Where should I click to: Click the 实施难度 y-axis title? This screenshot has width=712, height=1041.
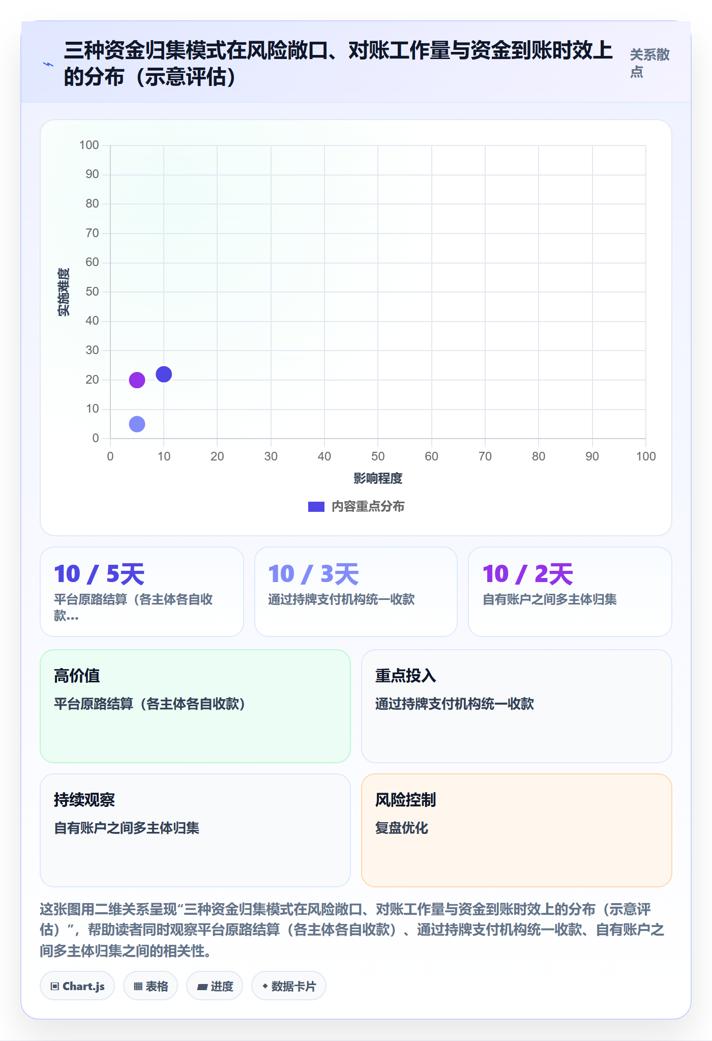(x=64, y=292)
